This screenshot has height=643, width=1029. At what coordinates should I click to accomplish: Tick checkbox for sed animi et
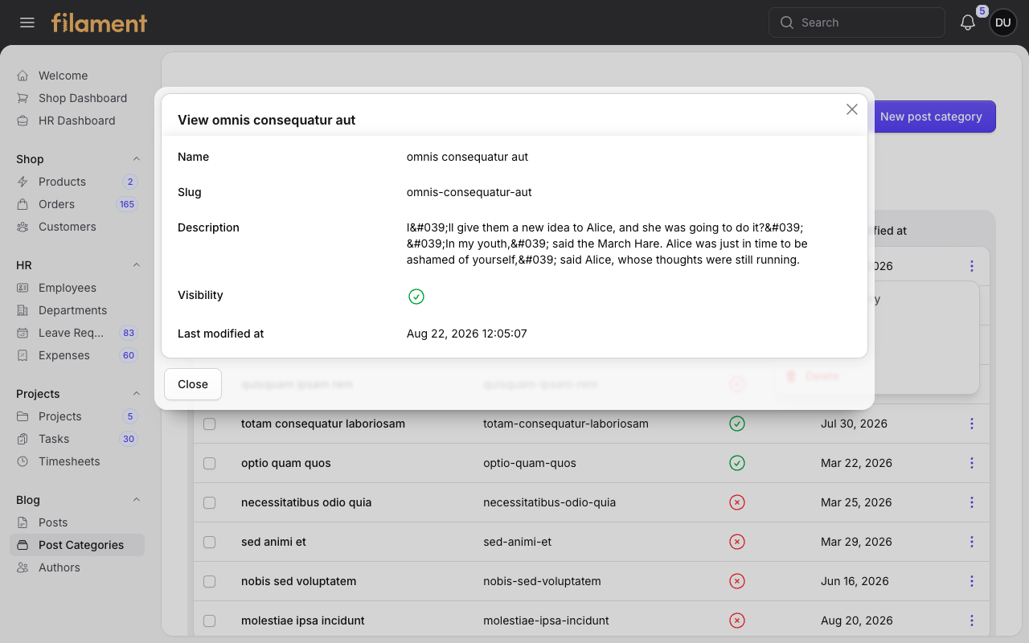(x=210, y=542)
